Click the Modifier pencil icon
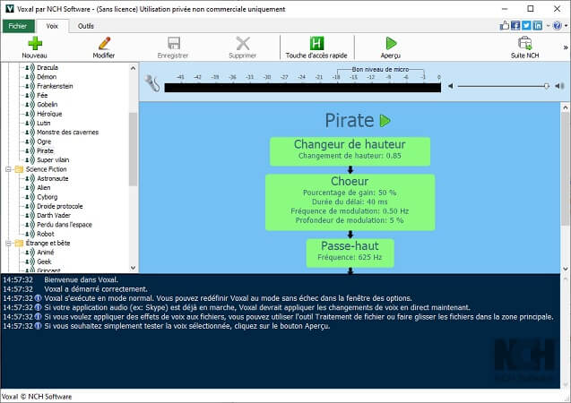This screenshot has height=403, width=571. coord(104,43)
